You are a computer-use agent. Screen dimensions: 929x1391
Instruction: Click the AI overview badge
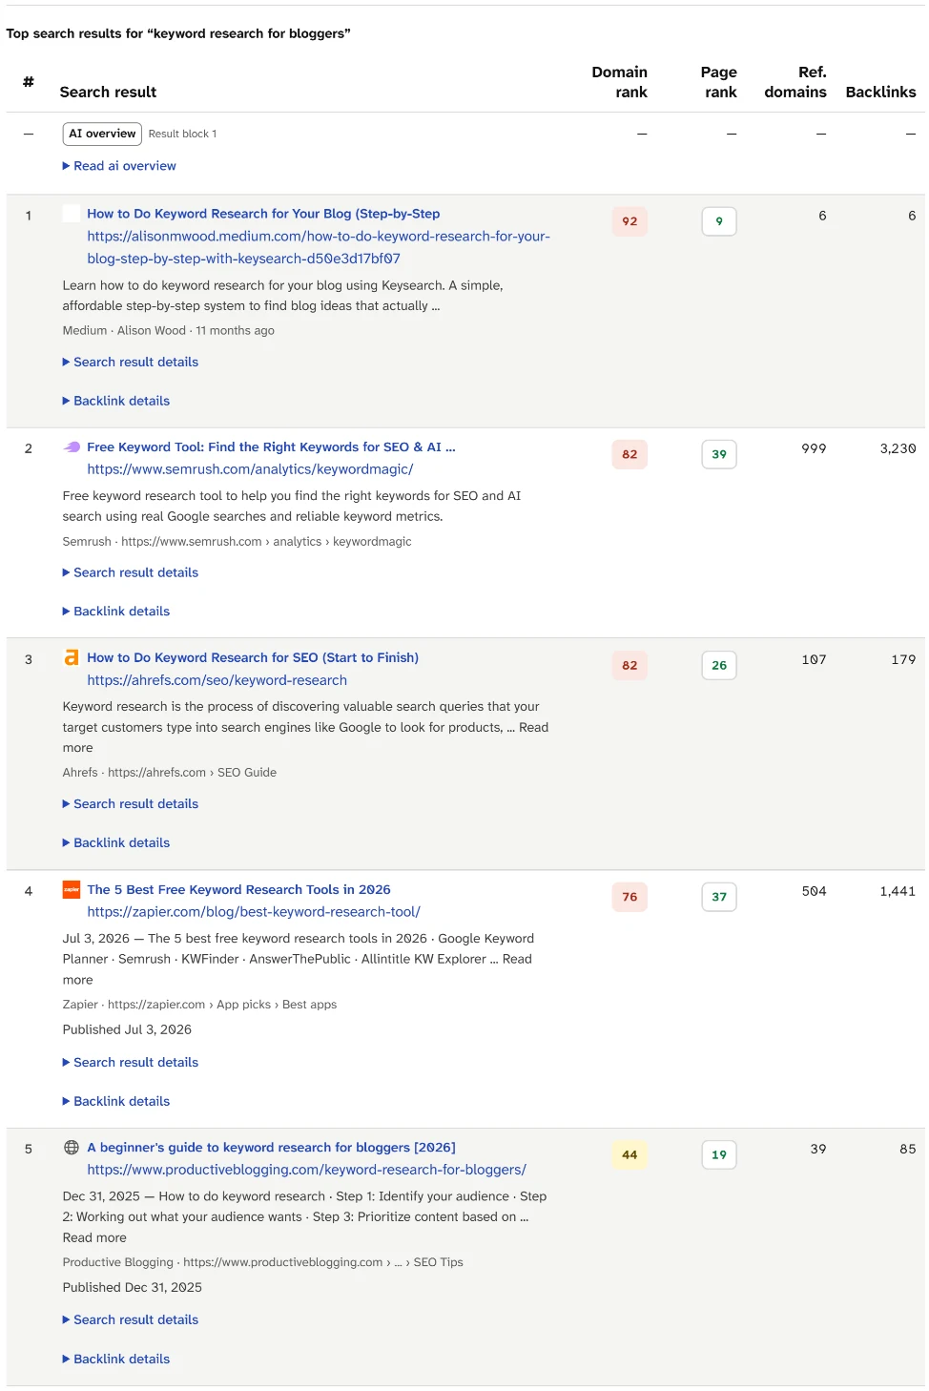[102, 134]
